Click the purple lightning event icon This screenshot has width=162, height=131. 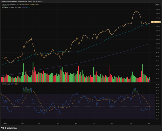point(150,81)
